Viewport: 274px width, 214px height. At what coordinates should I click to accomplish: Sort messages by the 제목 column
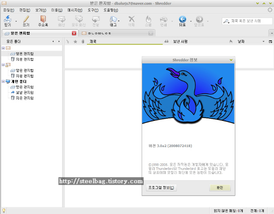[125, 42]
